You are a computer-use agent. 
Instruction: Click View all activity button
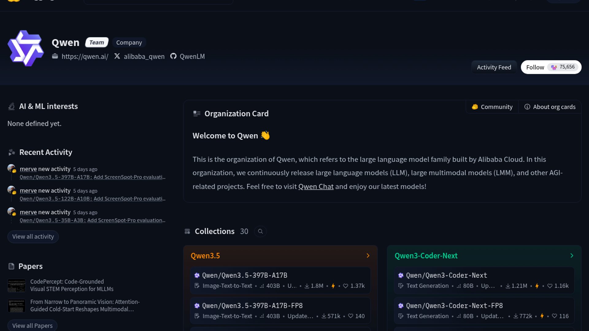pyautogui.click(x=33, y=237)
